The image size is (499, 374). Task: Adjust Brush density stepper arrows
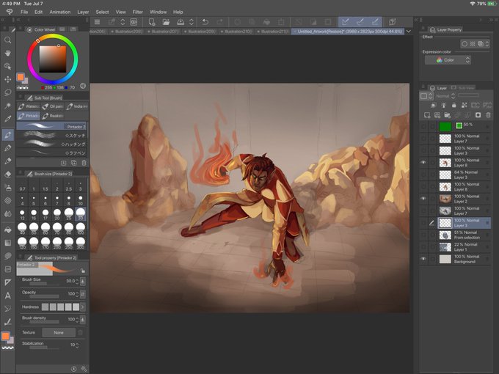77,319
